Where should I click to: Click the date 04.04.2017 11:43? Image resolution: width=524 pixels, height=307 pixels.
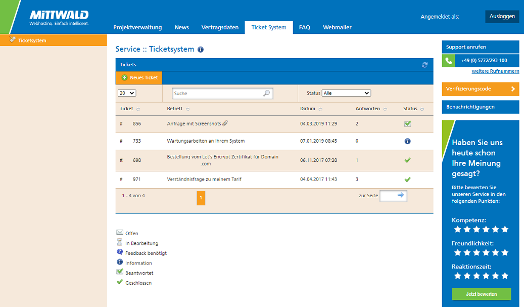coord(318,179)
